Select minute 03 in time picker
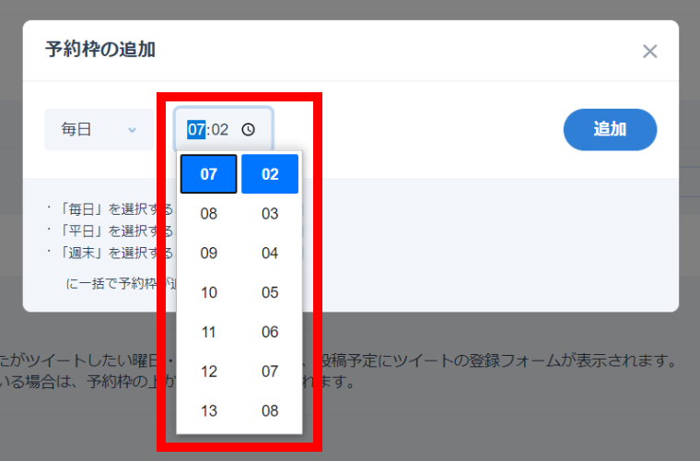Viewport: 700px width, 461px height. (270, 214)
